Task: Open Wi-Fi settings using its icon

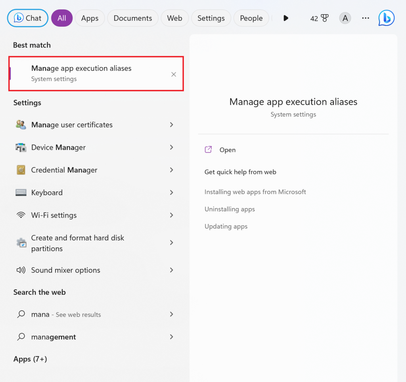Action: [x=21, y=215]
